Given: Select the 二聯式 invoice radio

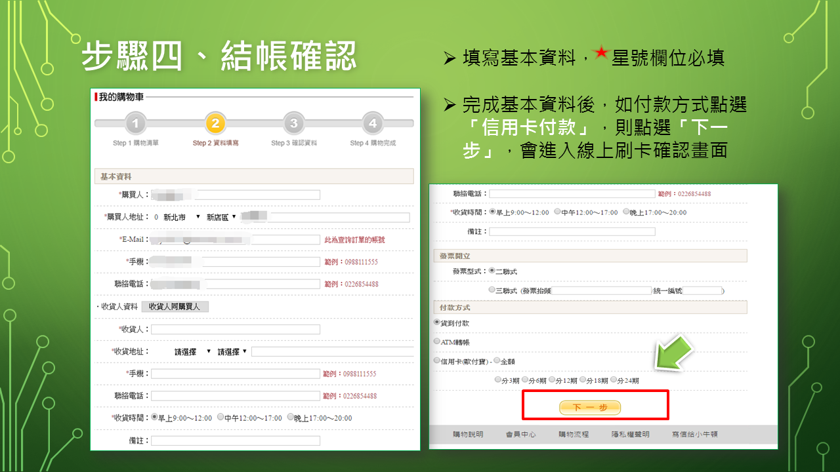Looking at the screenshot, I should click(492, 270).
